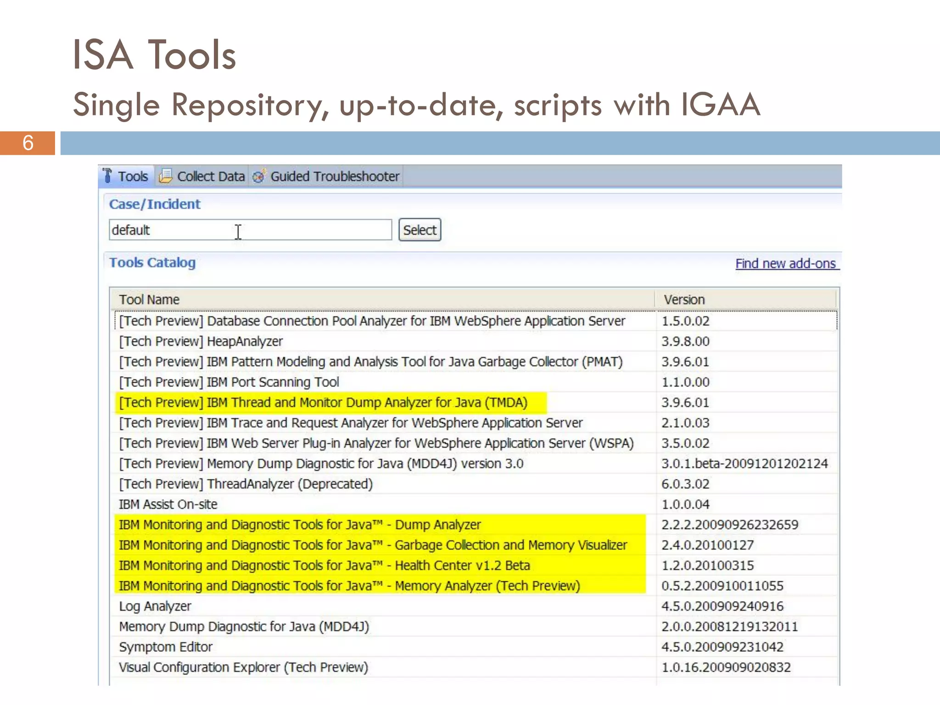Switch to the Tools tab

126,176
